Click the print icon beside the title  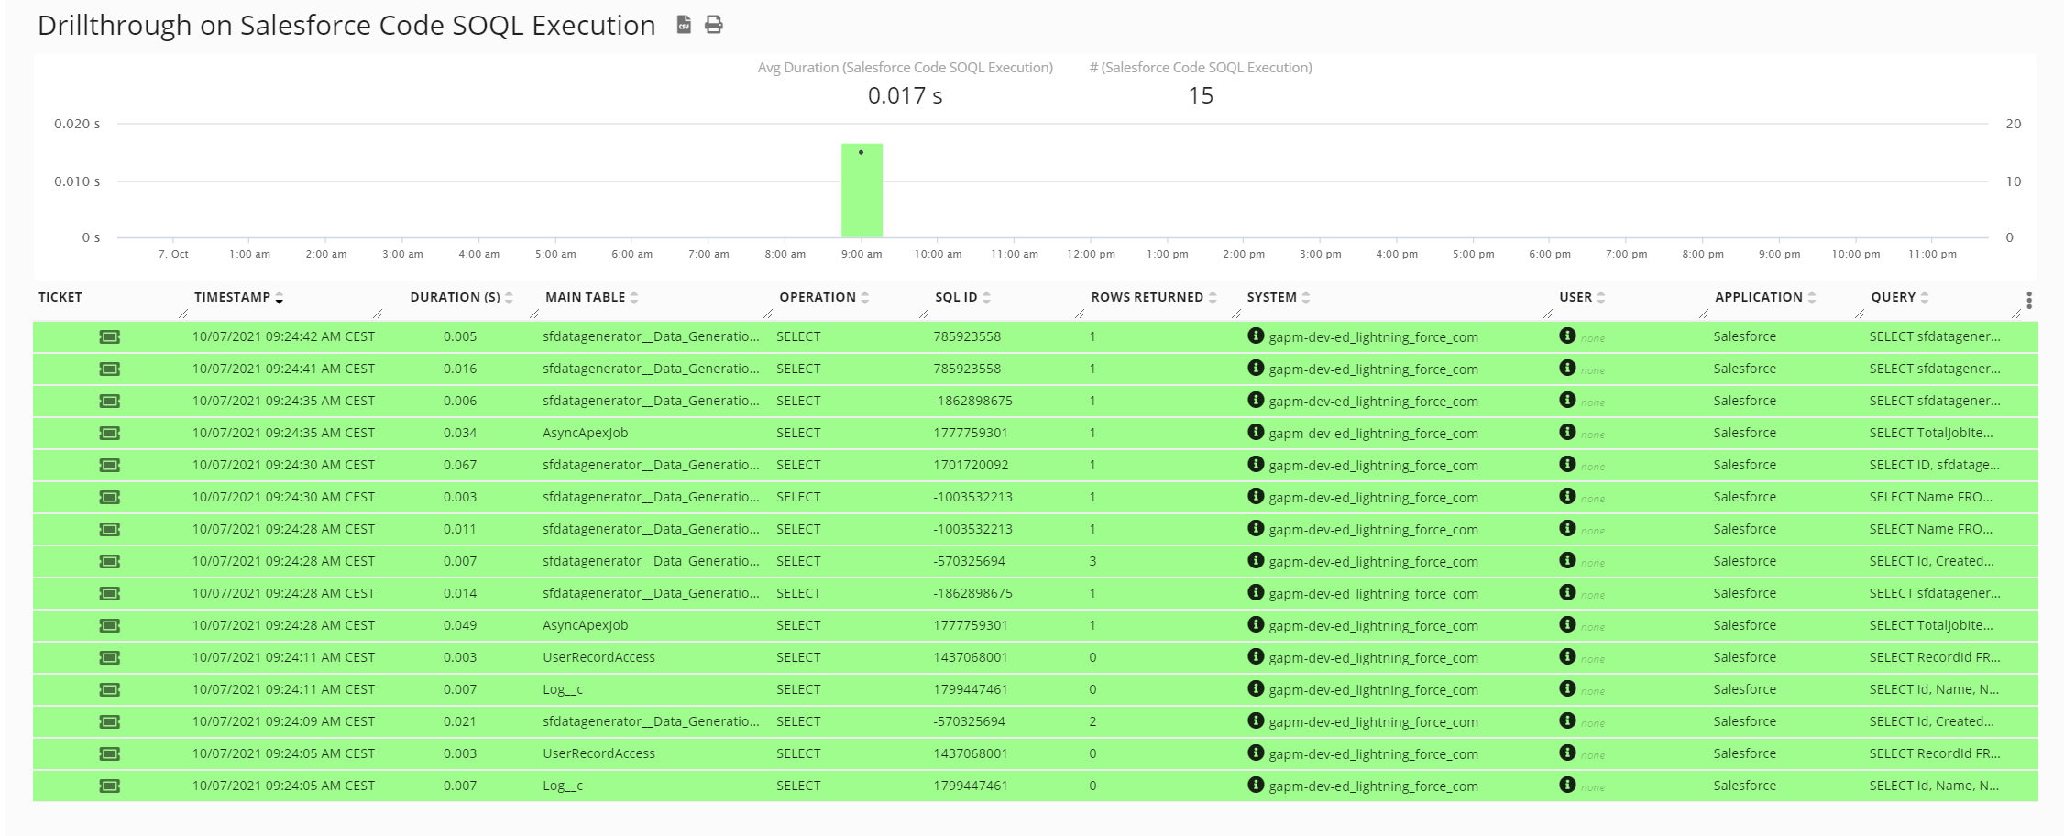pyautogui.click(x=714, y=25)
